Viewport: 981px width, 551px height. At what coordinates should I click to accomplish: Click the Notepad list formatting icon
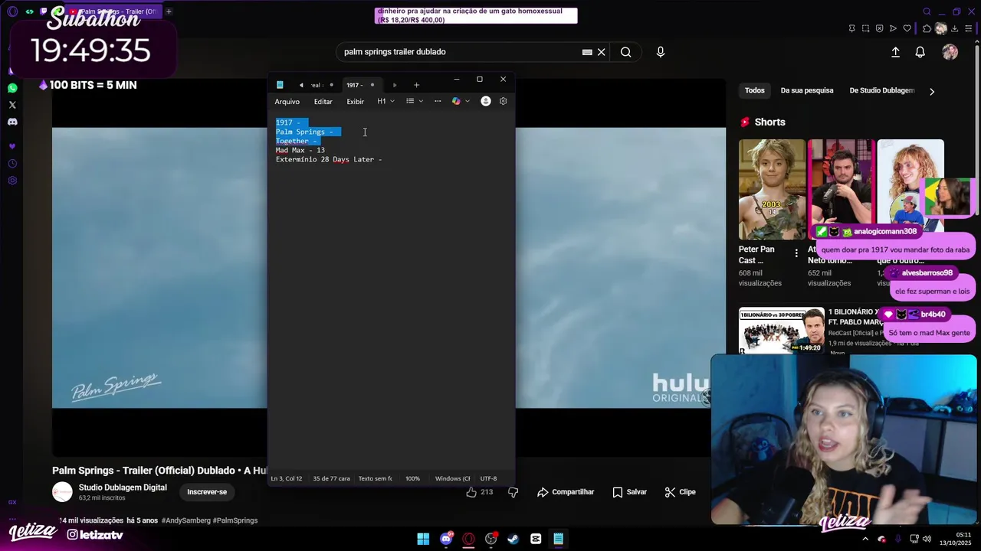(x=410, y=101)
